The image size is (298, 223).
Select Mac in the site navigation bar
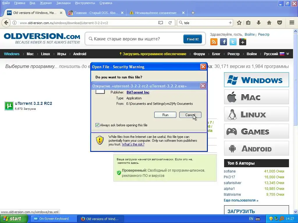[x=30, y=54]
